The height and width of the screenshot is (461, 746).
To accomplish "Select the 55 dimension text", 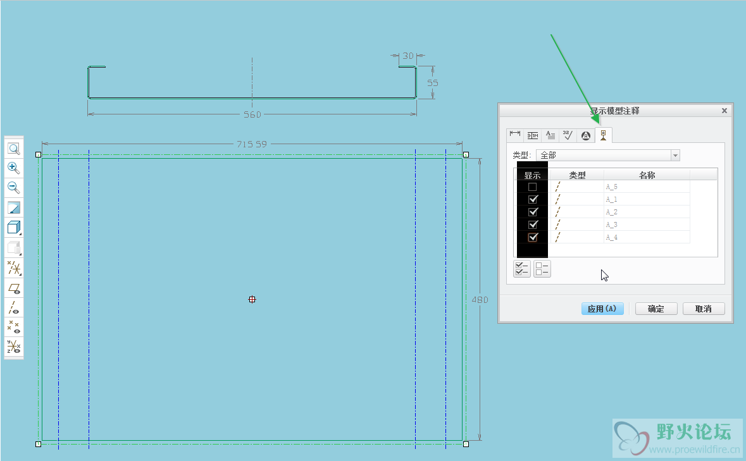I will [432, 83].
